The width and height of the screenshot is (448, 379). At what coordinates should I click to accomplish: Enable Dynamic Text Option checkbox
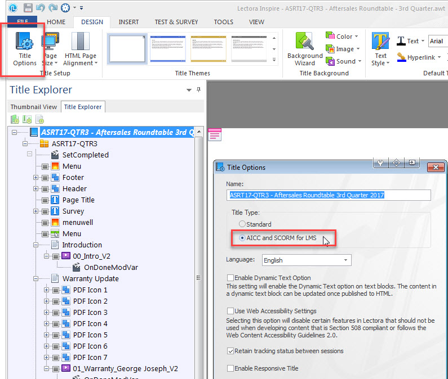[x=230, y=278]
